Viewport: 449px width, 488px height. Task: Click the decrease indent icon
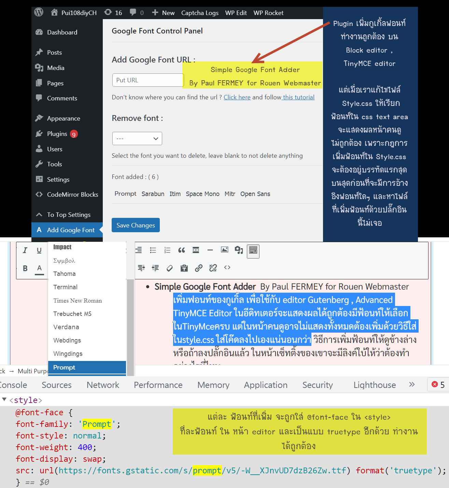tap(155, 268)
